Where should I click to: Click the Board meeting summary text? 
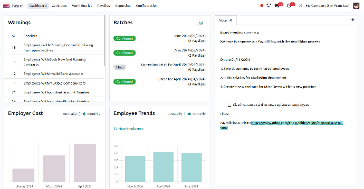240,33
